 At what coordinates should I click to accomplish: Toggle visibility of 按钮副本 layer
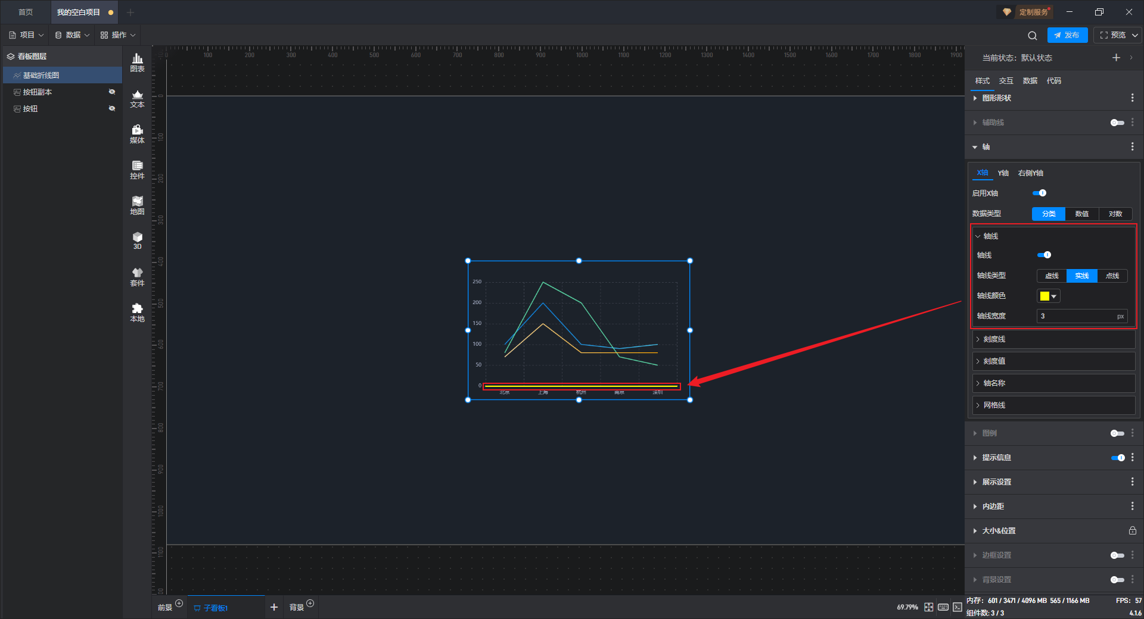tap(111, 92)
